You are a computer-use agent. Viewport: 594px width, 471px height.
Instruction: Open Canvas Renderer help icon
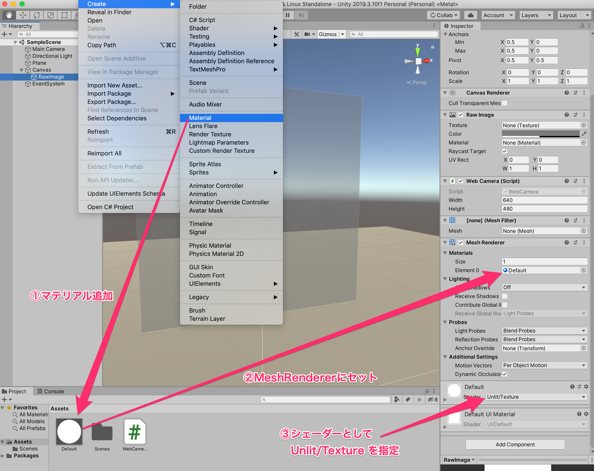[567, 93]
